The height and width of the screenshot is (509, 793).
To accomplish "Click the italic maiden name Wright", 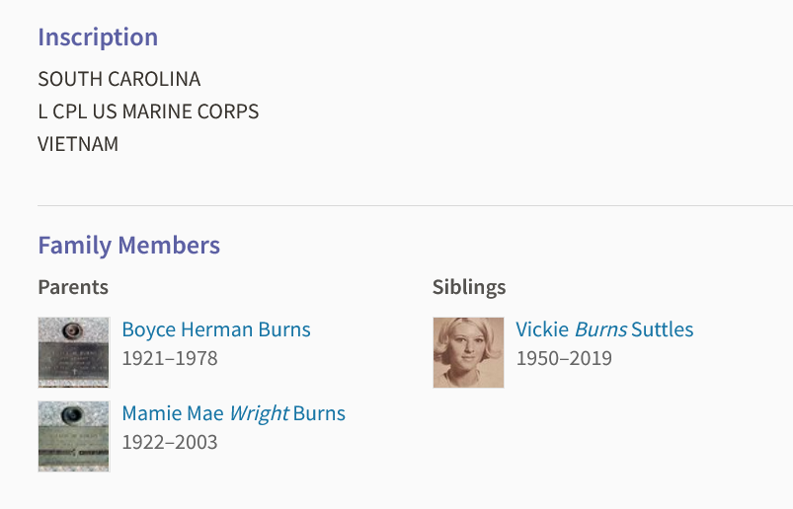I will point(259,413).
